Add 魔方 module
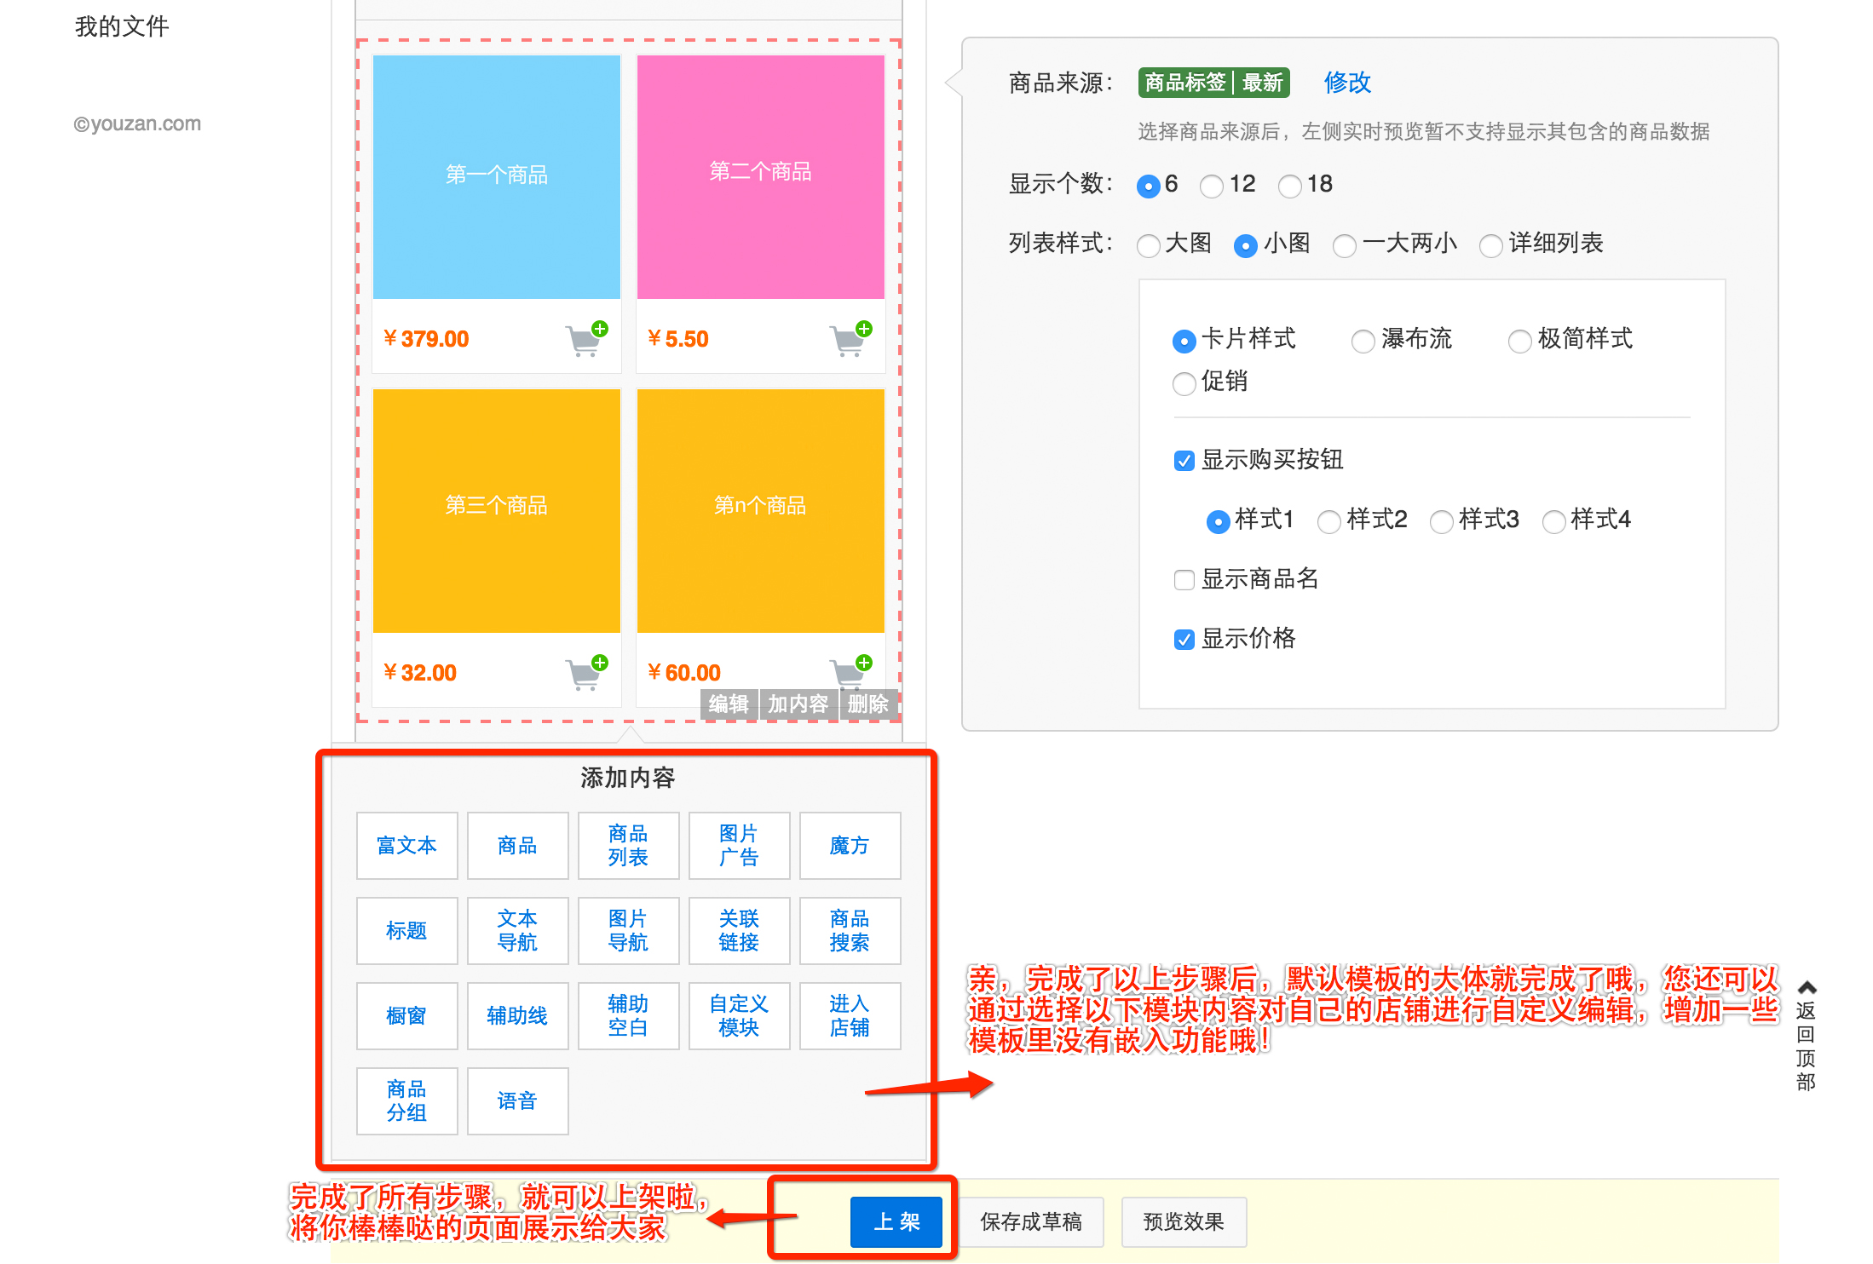This screenshot has height=1264, width=1873. click(x=850, y=846)
